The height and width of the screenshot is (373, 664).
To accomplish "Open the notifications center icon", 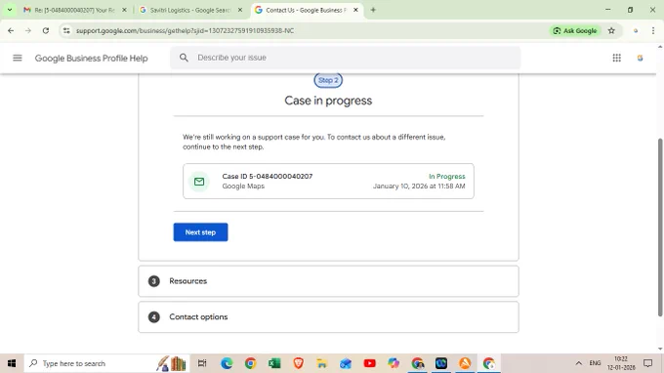I will point(648,363).
